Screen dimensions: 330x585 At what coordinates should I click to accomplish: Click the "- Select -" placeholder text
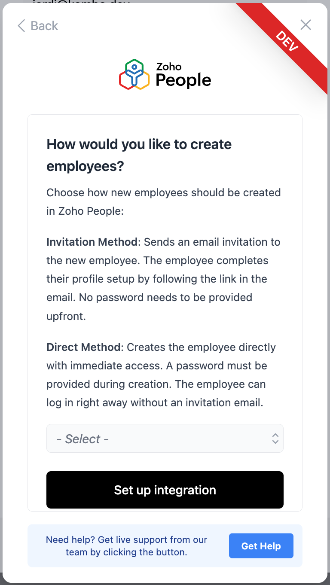click(82, 439)
